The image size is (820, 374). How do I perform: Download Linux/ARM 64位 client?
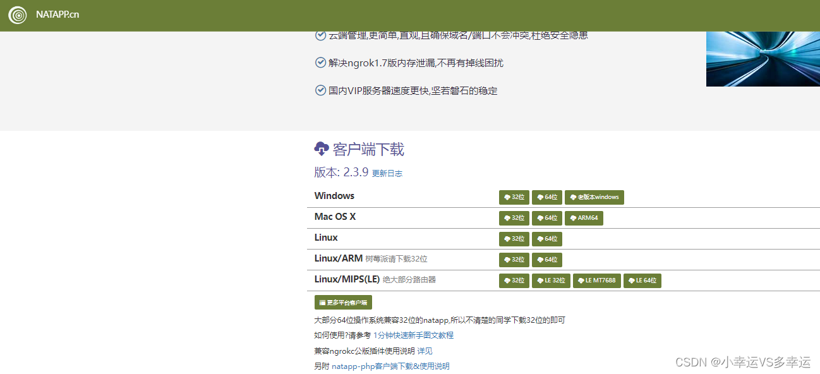(547, 260)
